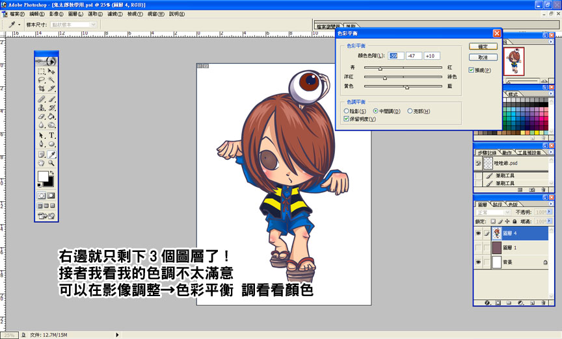Open Layers panel flyout menu arrow
Screen dimensions: 562x339
tap(551, 203)
